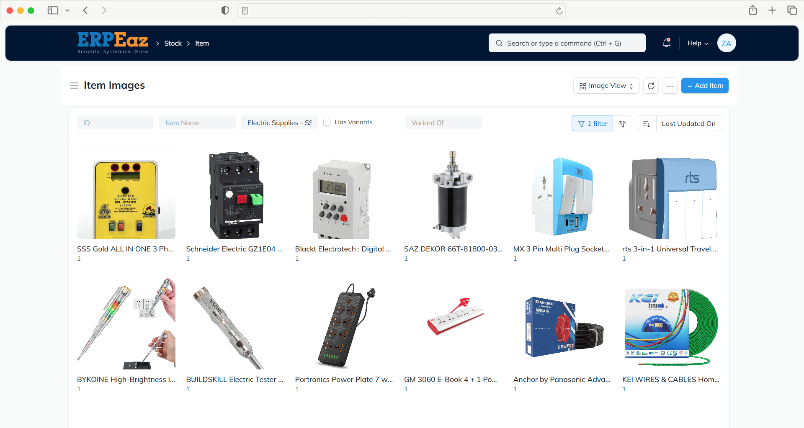Open the Last Updated On sort dropdown

tap(688, 124)
